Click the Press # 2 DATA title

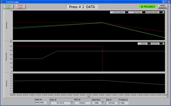(82, 7)
